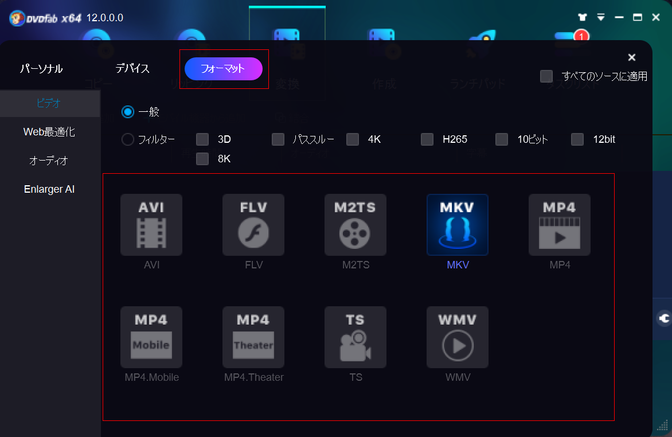
Task: Pick the M2TS format icon
Action: [x=355, y=225]
